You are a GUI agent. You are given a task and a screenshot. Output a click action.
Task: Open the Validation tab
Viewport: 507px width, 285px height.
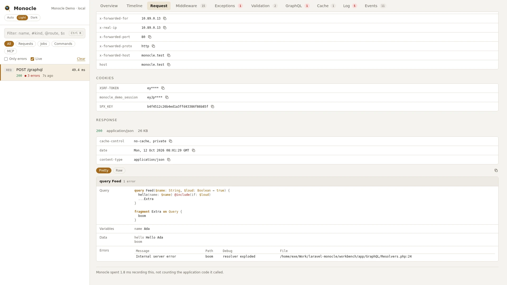tap(264, 6)
